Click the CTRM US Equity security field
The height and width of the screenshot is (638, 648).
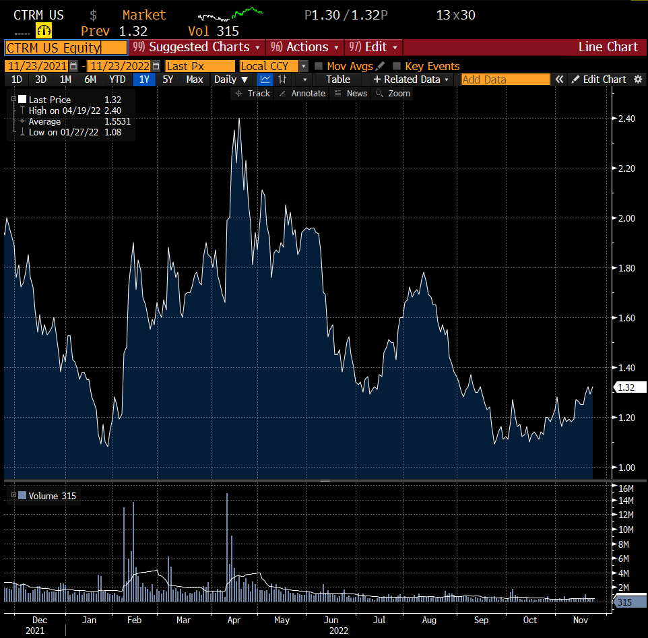click(66, 48)
